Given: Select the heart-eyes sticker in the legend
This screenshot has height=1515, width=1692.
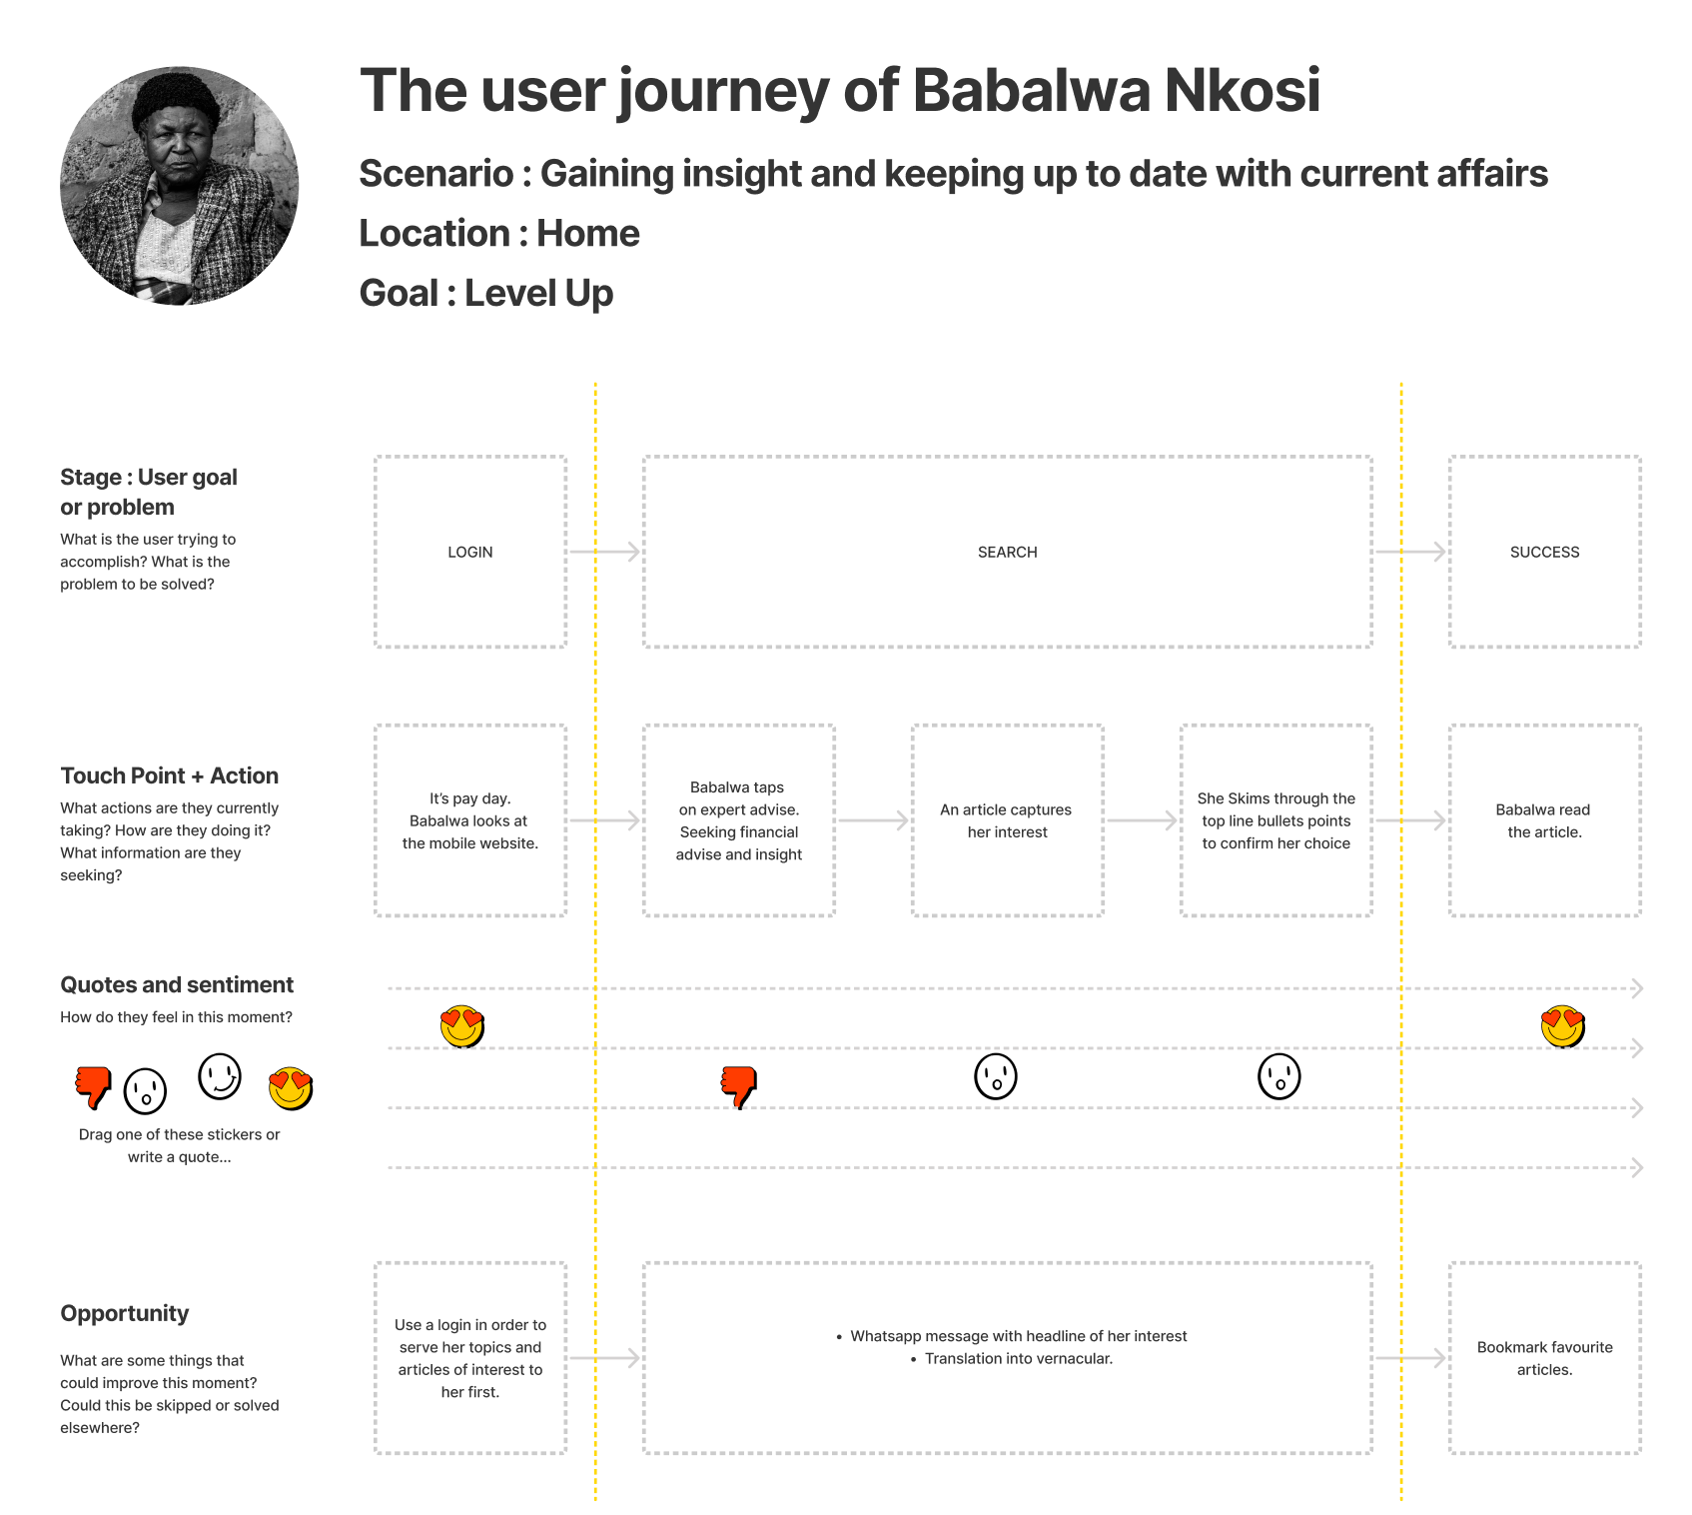Looking at the screenshot, I should (x=291, y=1089).
